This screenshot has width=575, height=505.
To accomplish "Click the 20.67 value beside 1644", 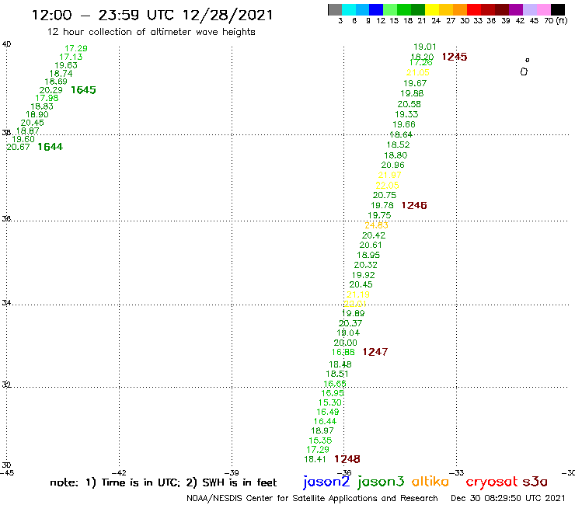I will point(19,147).
